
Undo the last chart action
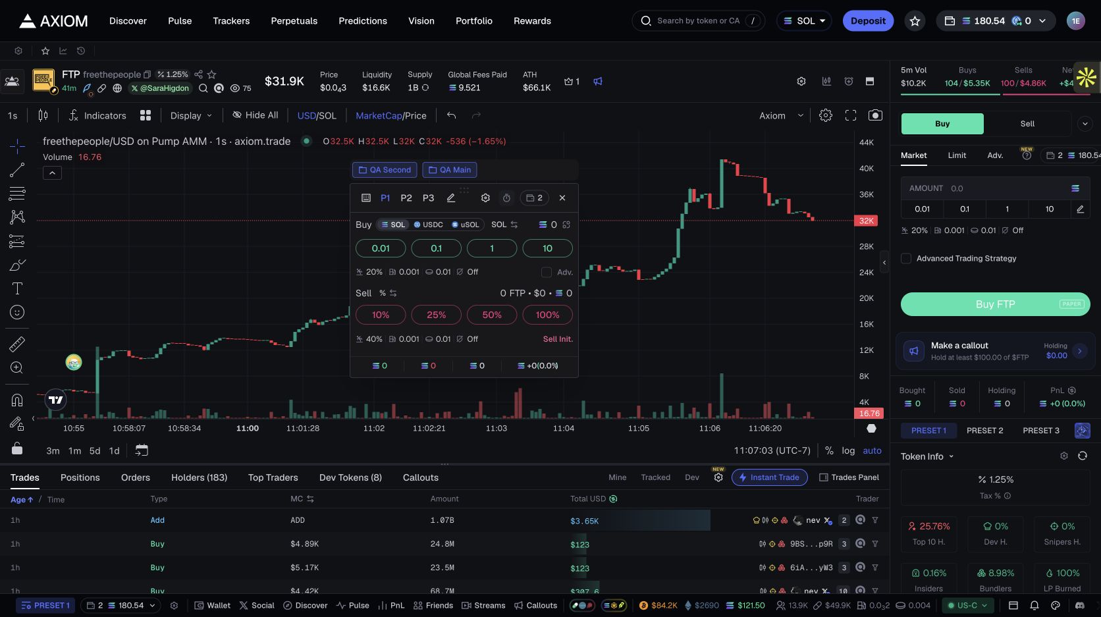click(x=452, y=115)
